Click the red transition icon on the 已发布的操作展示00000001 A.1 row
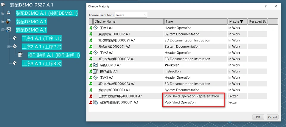 [91, 96]
